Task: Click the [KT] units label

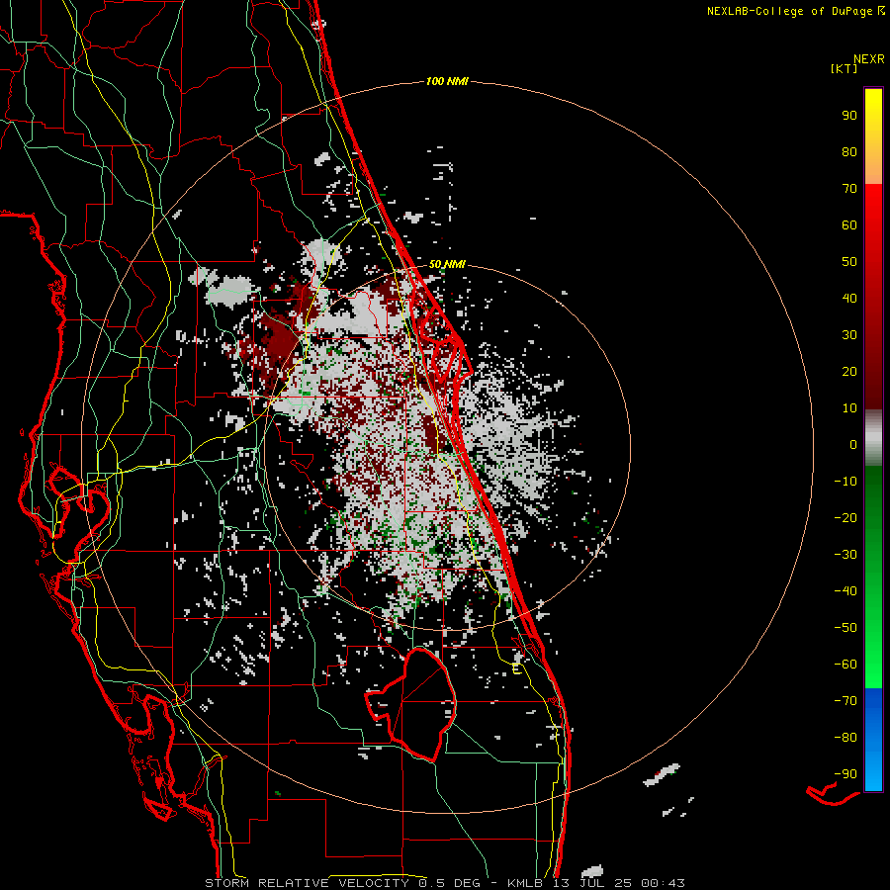Action: point(845,68)
